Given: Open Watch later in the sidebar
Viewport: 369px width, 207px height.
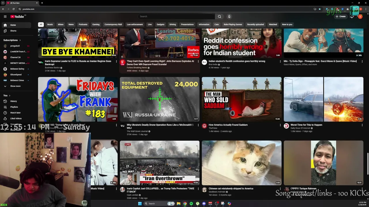Looking at the screenshot, I should pyautogui.click(x=16, y=113).
